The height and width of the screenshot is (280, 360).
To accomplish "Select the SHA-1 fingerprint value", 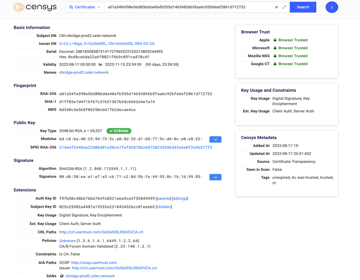I will pos(107,102).
